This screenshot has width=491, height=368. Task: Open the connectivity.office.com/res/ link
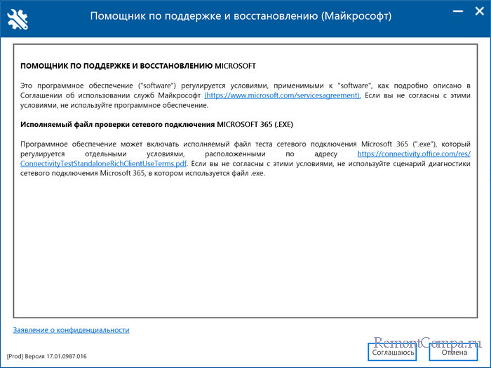click(414, 154)
